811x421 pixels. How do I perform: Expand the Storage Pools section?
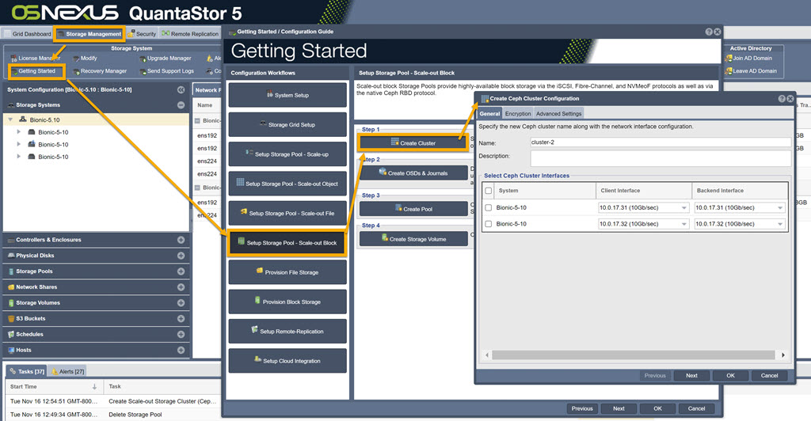pyautogui.click(x=181, y=271)
